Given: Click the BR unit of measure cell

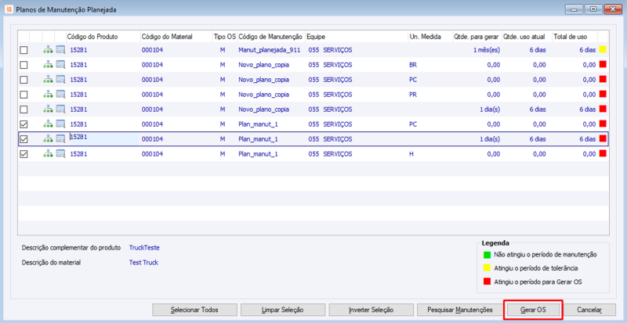Looking at the screenshot, I should 413,65.
